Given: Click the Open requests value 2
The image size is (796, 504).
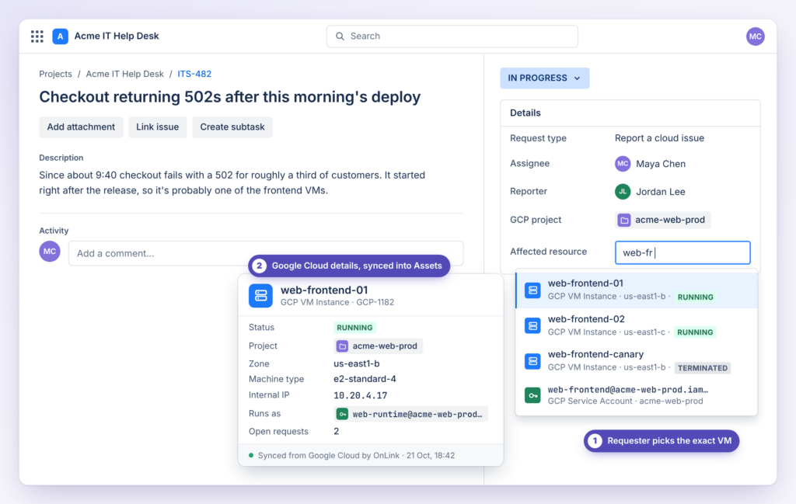Looking at the screenshot, I should (x=336, y=432).
